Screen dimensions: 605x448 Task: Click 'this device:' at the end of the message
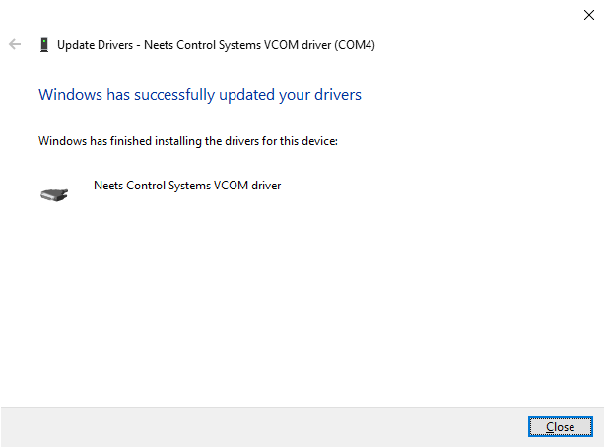tap(308, 141)
